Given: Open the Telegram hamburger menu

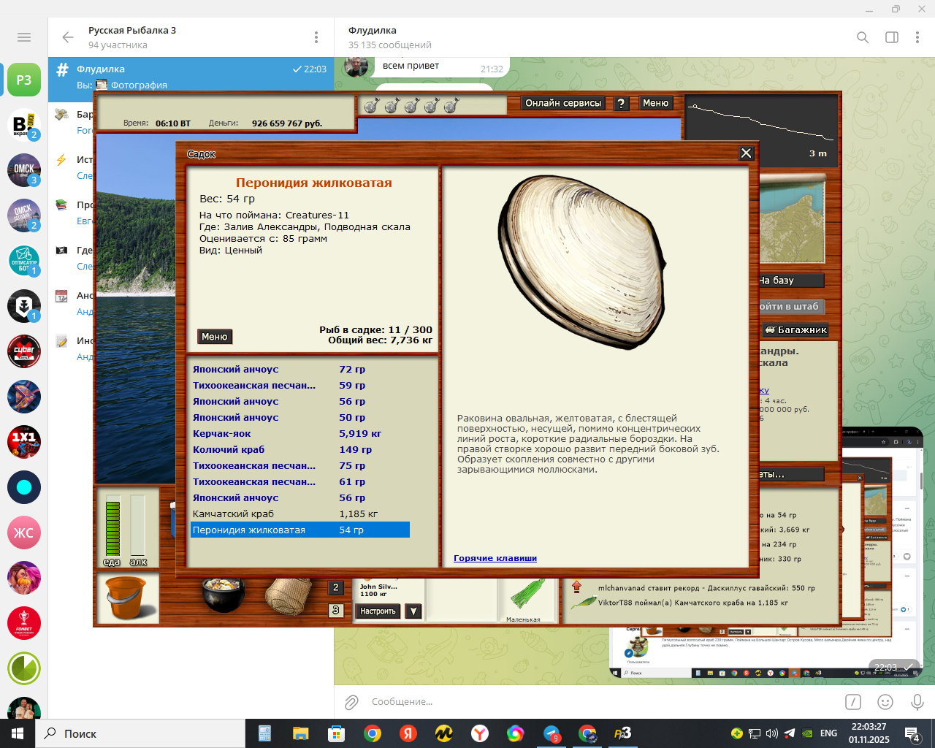Looking at the screenshot, I should pos(24,37).
